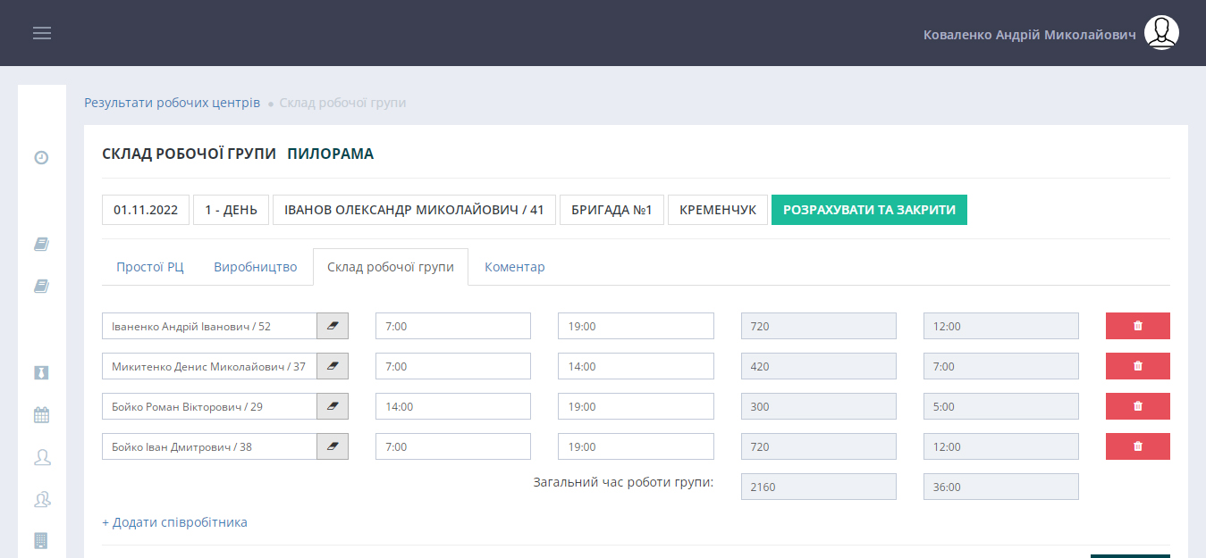Go to Результати робочих центрів breadcrumb
Image resolution: width=1206 pixels, height=558 pixels.
click(x=172, y=103)
